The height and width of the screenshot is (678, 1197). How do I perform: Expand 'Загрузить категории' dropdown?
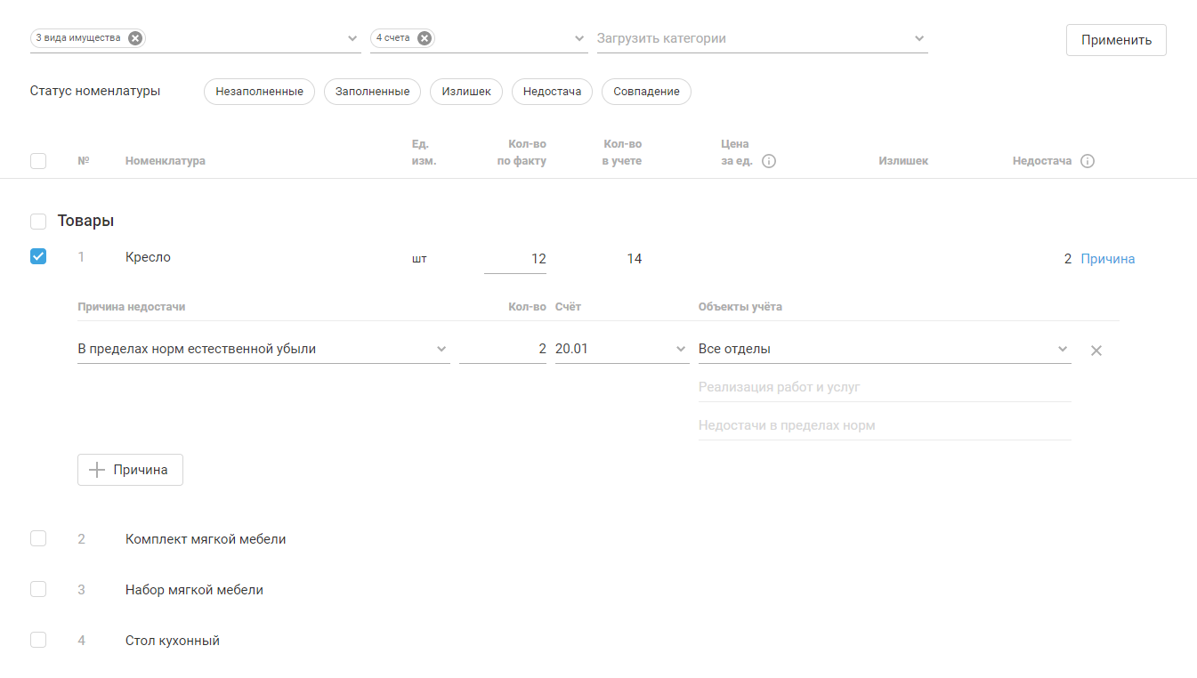point(919,38)
